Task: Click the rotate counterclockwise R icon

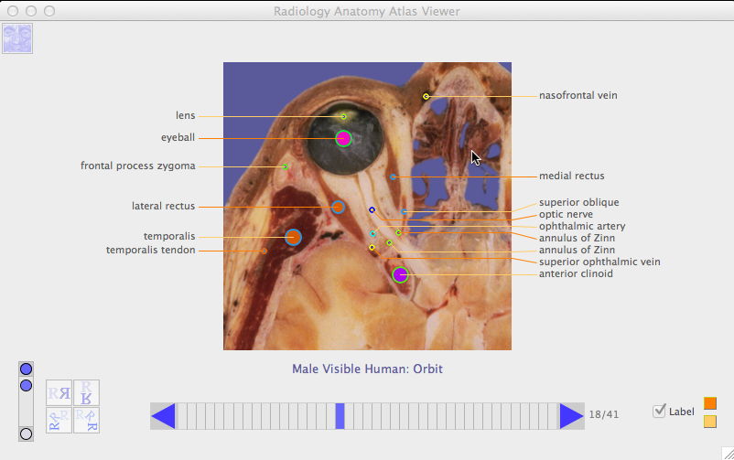Action: click(59, 420)
